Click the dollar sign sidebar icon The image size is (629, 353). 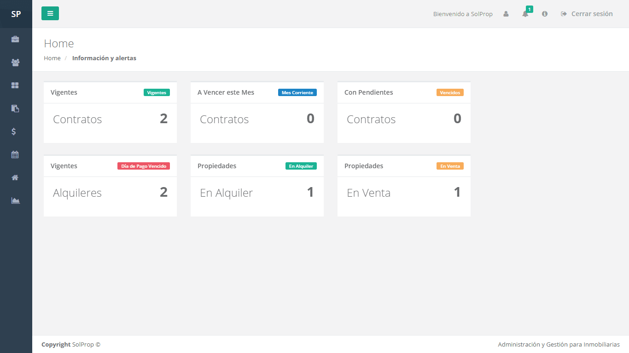click(14, 131)
